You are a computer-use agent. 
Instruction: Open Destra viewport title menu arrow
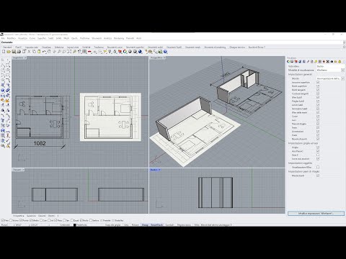[x=159, y=170]
